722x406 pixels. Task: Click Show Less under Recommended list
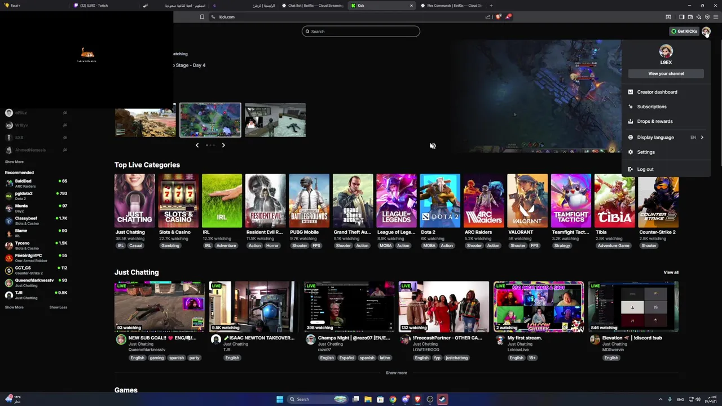click(58, 307)
